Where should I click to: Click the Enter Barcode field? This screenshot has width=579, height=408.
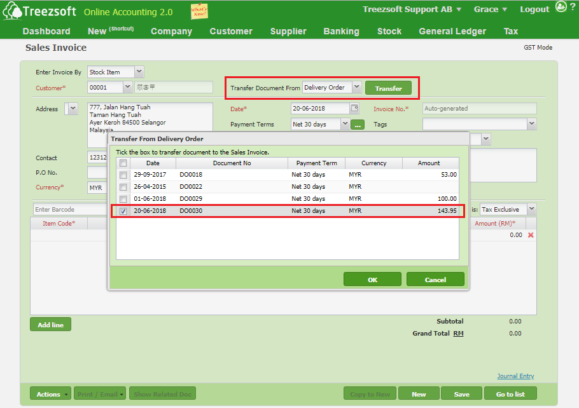[70, 209]
